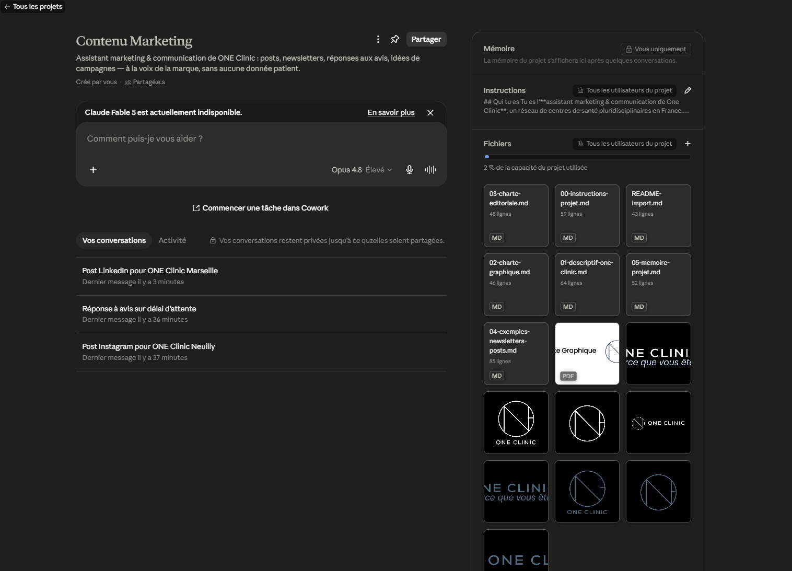Open the white circular logo without caption thumbnail
Image resolution: width=792 pixels, height=571 pixels.
pyautogui.click(x=587, y=423)
